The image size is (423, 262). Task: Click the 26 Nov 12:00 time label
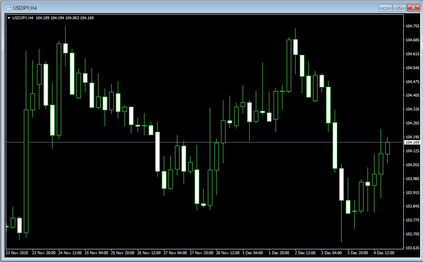149,253
